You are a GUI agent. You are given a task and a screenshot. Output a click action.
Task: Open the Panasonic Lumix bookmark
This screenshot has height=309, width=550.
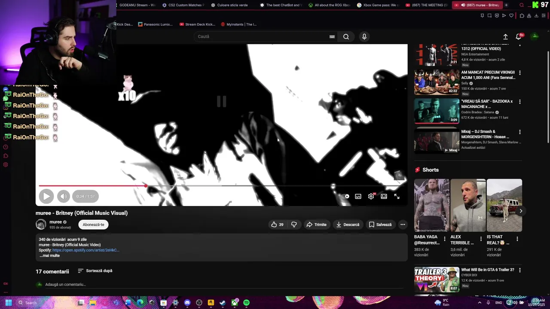coord(156,24)
